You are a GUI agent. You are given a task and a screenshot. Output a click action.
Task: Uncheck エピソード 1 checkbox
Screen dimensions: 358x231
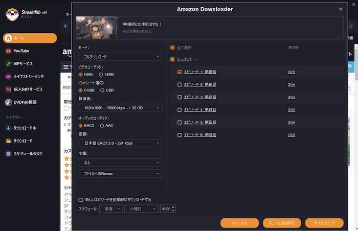point(180,72)
